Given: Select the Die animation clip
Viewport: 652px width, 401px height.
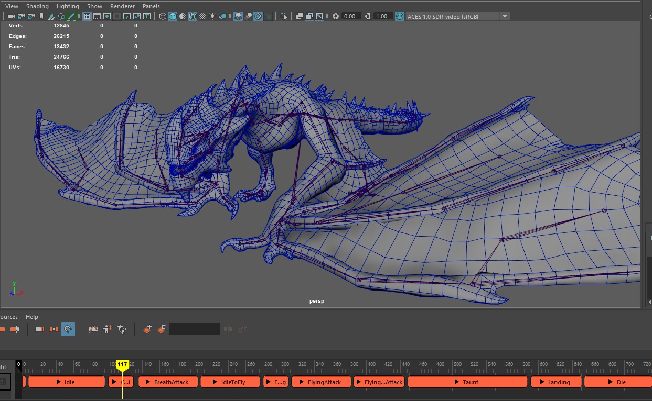Looking at the screenshot, I should point(618,382).
